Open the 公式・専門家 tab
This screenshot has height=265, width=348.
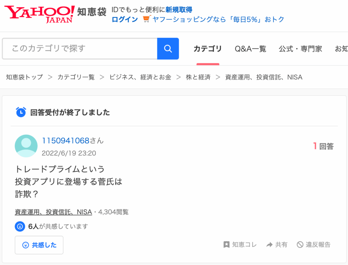pos(300,49)
